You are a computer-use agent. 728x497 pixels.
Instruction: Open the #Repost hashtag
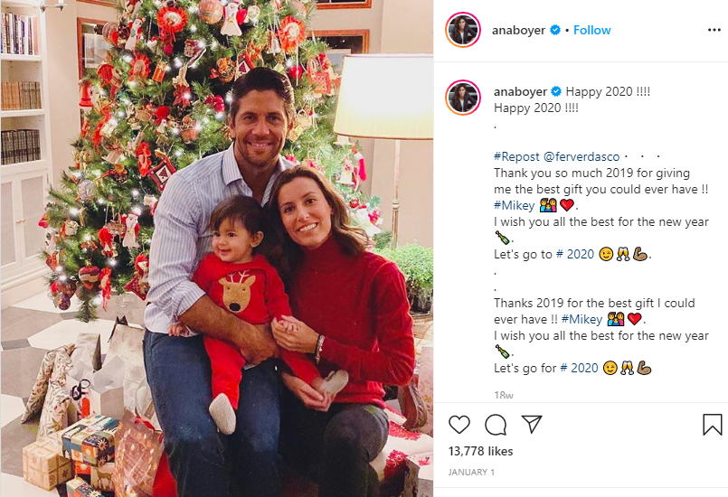click(516, 157)
